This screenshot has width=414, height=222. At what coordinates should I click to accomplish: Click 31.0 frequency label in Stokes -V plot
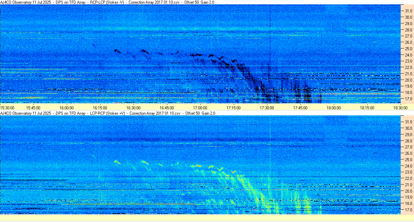point(408,11)
